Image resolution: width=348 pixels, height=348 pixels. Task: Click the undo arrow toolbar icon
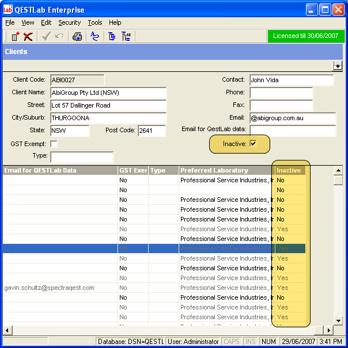click(x=59, y=37)
